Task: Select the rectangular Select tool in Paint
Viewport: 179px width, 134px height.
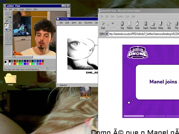Action: [x=10, y=13]
